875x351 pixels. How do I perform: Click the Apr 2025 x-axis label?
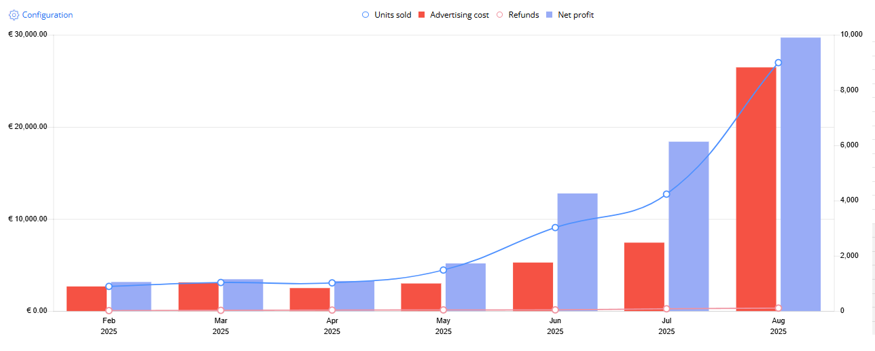click(x=332, y=325)
